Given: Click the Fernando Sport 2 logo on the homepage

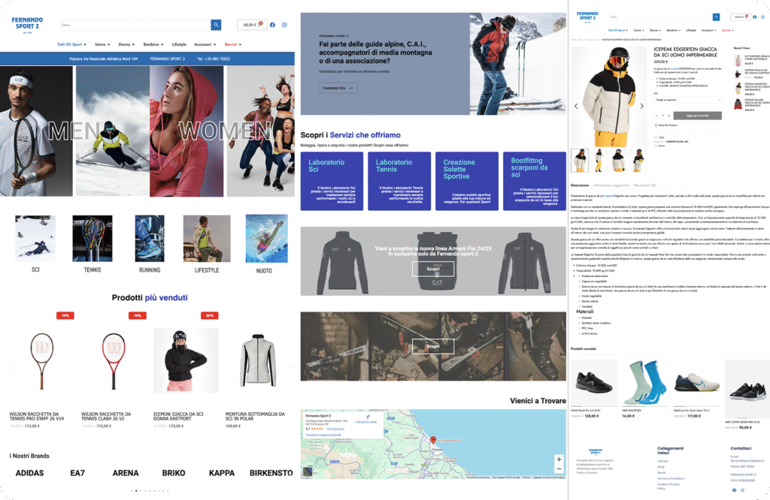Looking at the screenshot, I should [27, 25].
